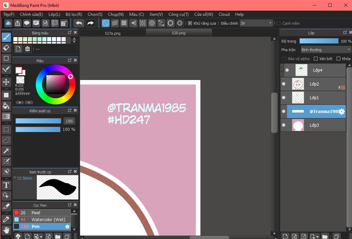Open the Công cụ(T) menu

click(x=178, y=14)
